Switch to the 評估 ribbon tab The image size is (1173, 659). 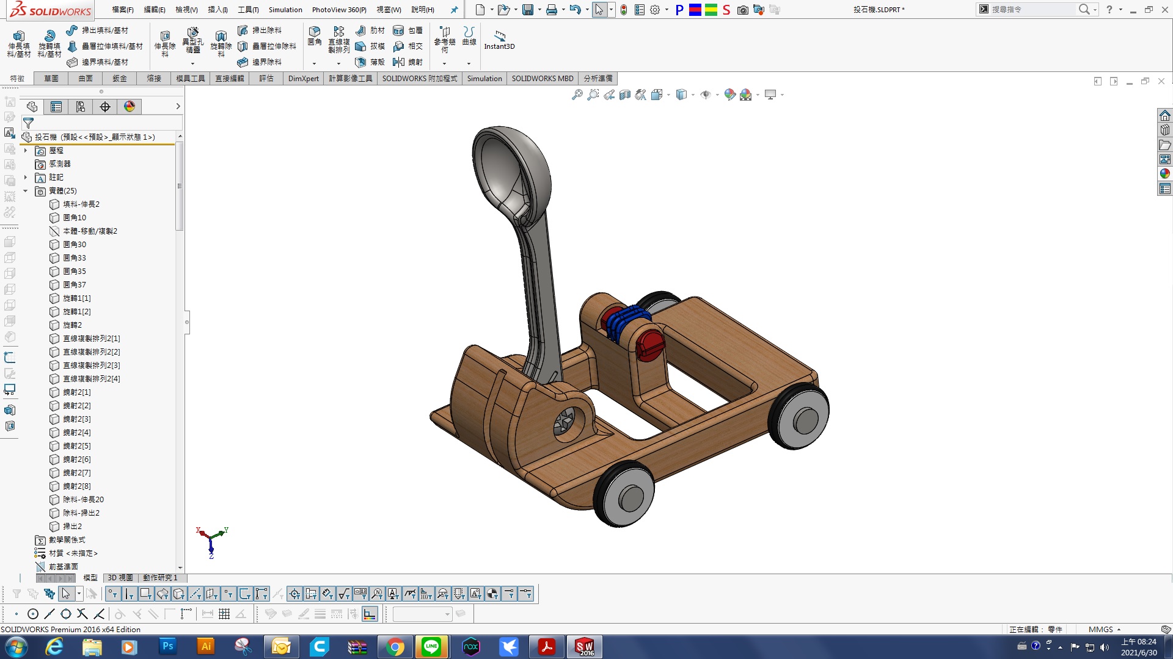(x=266, y=79)
